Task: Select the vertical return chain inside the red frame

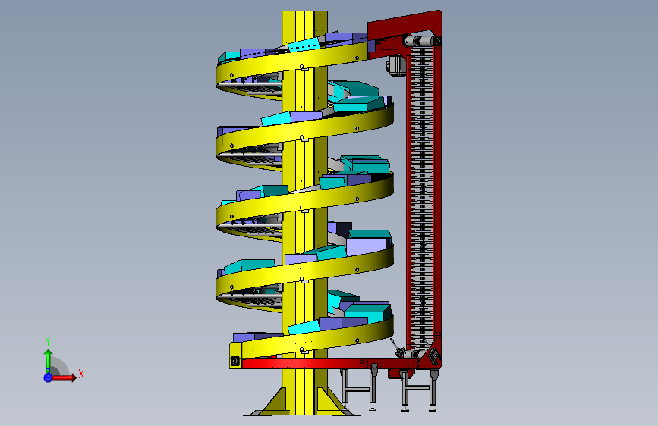Action: (421, 197)
